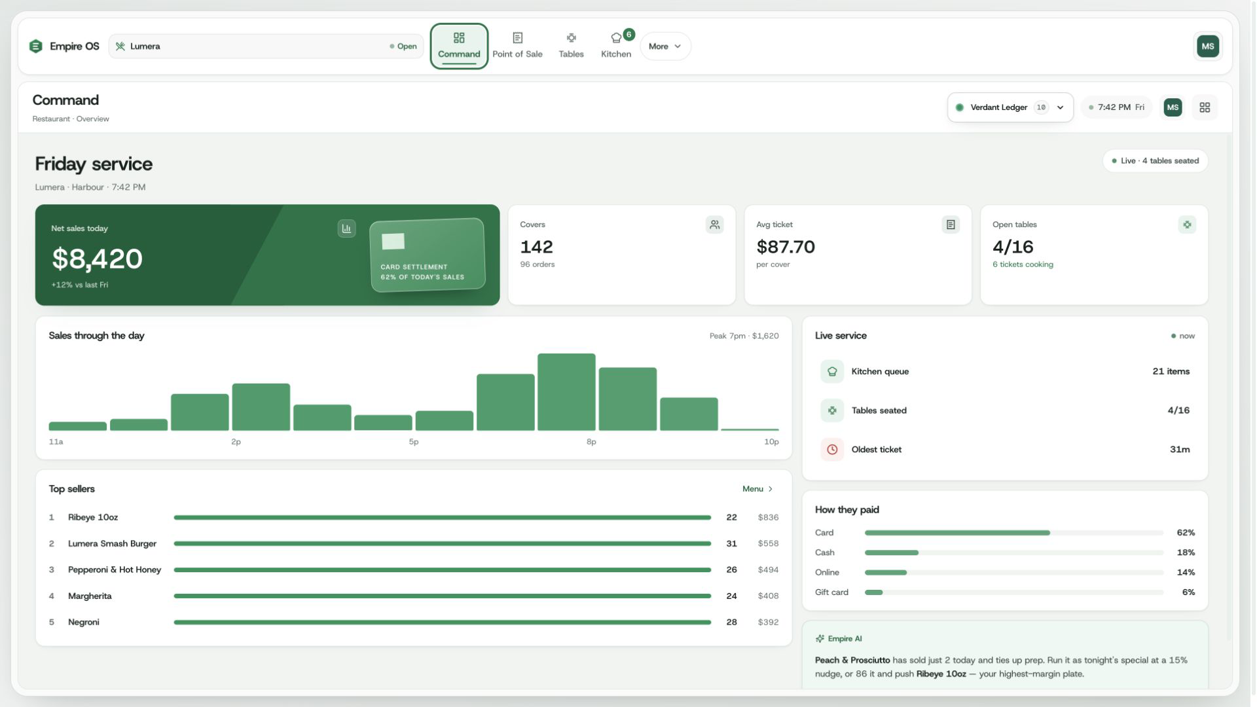Click the Lumera restaurant utensils icon

(x=120, y=46)
